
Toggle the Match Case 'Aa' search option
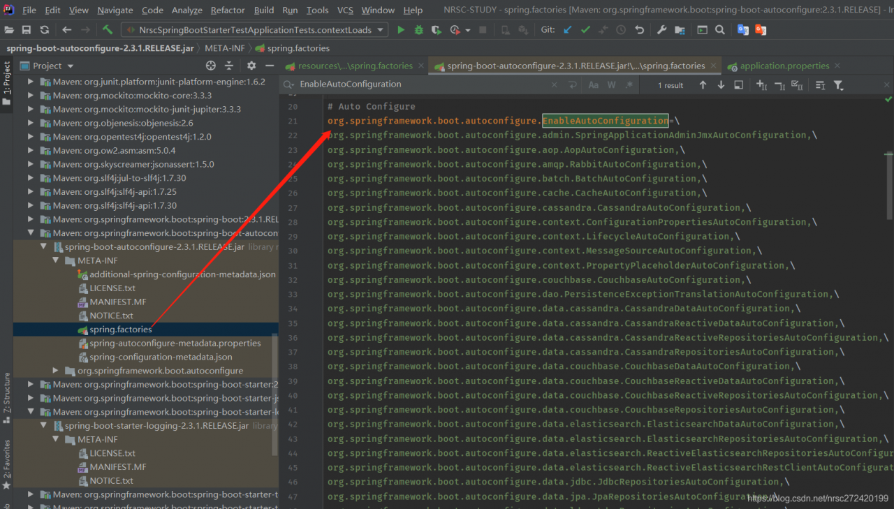[x=594, y=84]
